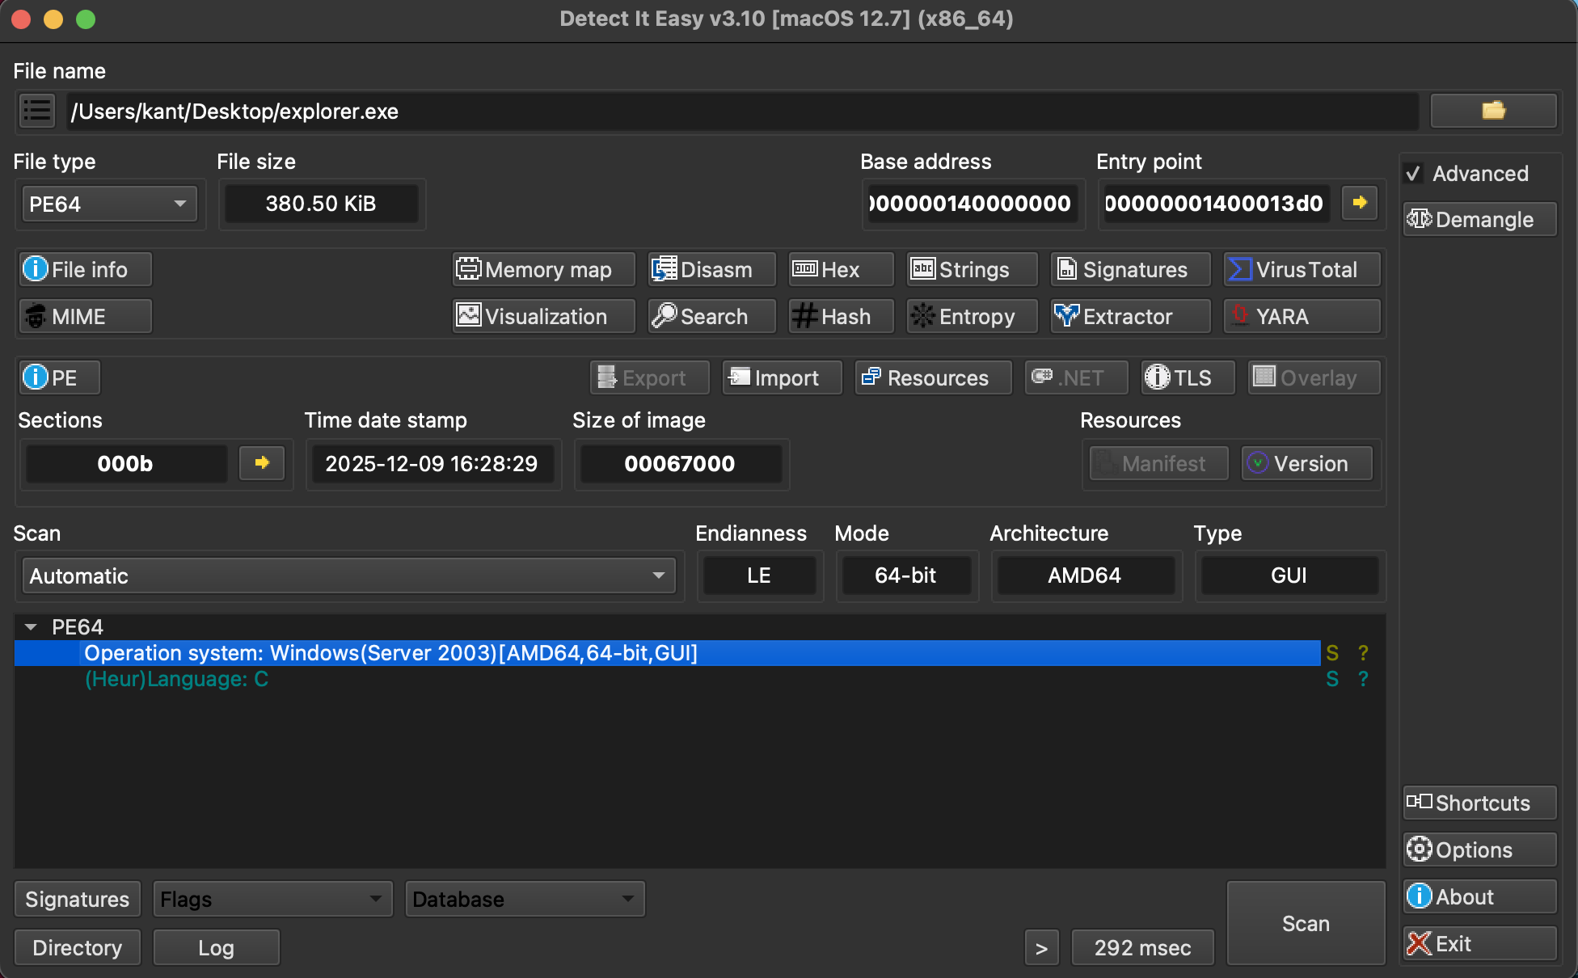Open the File info panel
Screen dimensions: 1578x978
tap(85, 269)
